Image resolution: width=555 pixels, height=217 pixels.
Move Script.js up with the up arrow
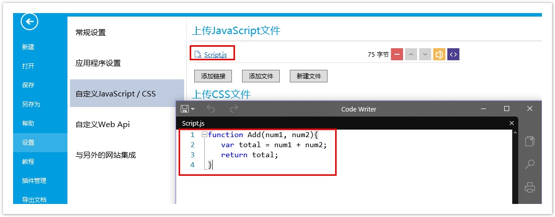coord(411,54)
